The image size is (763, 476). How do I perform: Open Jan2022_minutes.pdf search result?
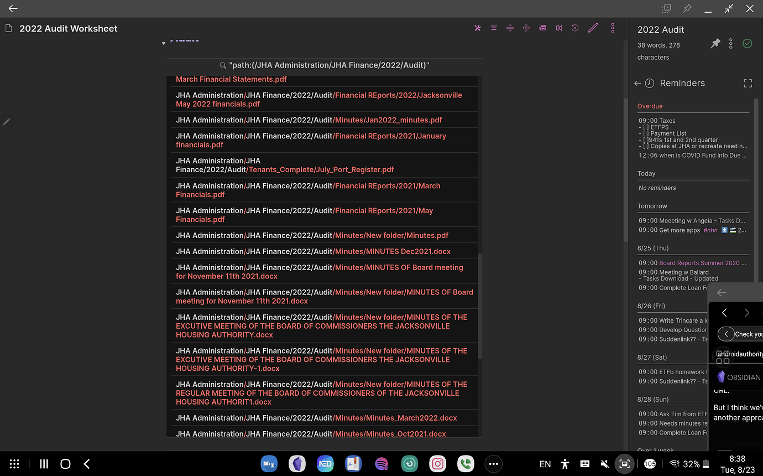point(309,120)
